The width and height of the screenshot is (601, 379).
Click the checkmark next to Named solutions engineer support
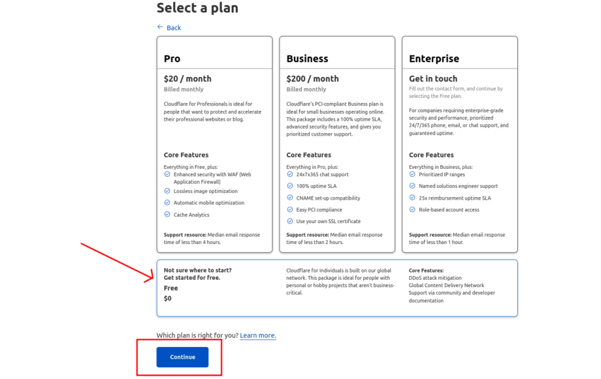412,186
